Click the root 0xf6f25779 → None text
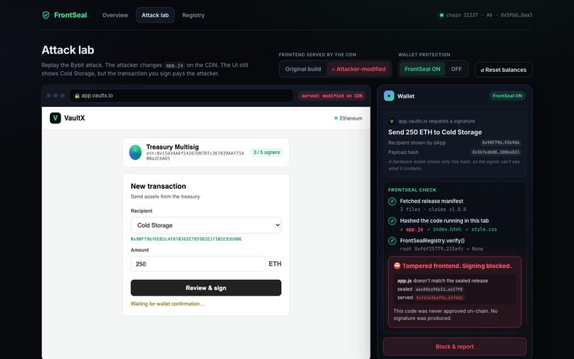This screenshot has height=359, width=574. pyautogui.click(x=442, y=249)
